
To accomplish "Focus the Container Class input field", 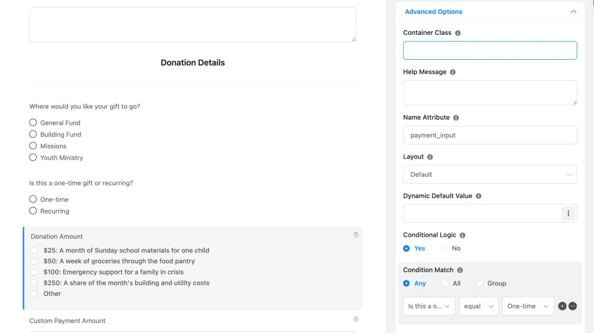I will click(490, 50).
